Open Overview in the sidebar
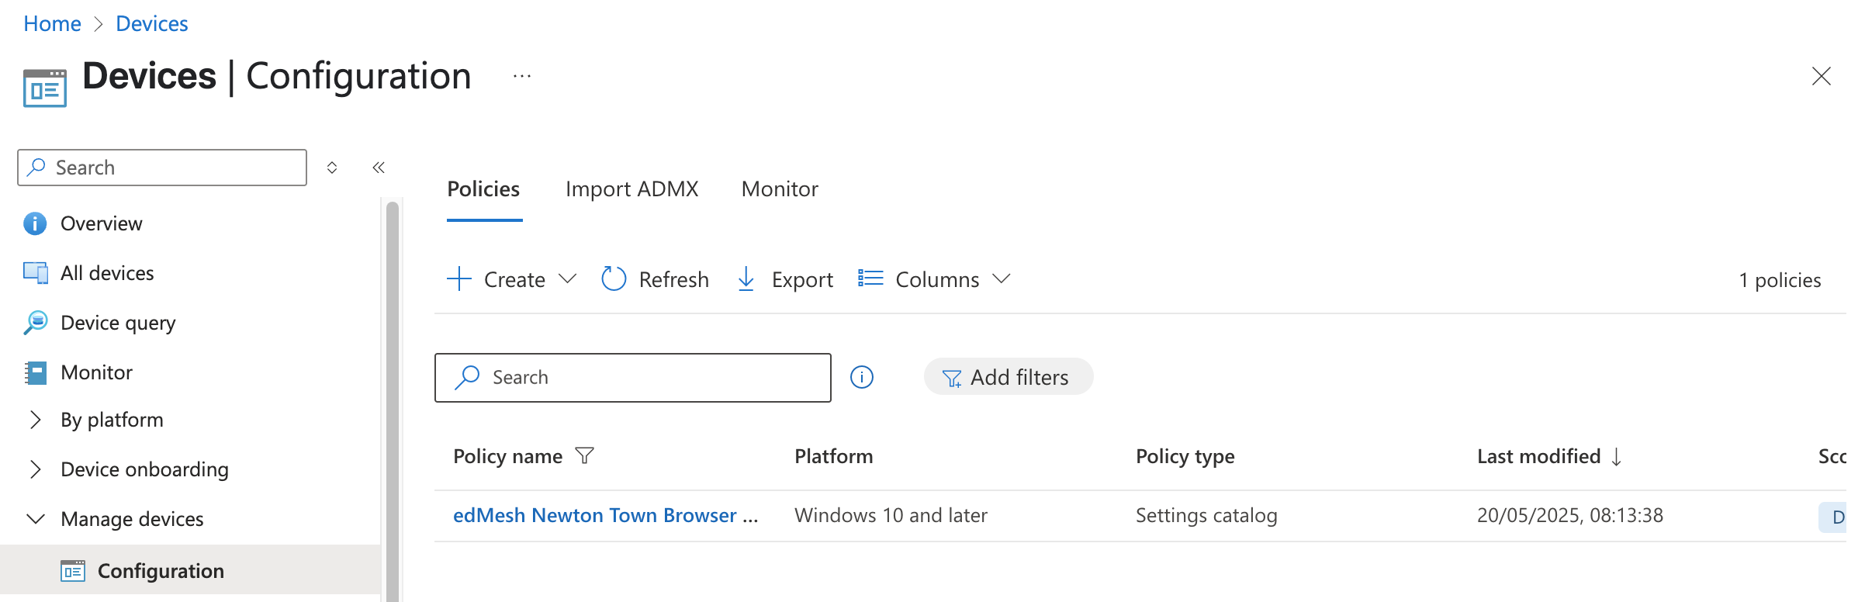This screenshot has width=1865, height=602. (x=102, y=223)
